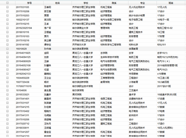Click the department cell 生命科学技术学院
The image size is (186, 138).
click(110, 57)
